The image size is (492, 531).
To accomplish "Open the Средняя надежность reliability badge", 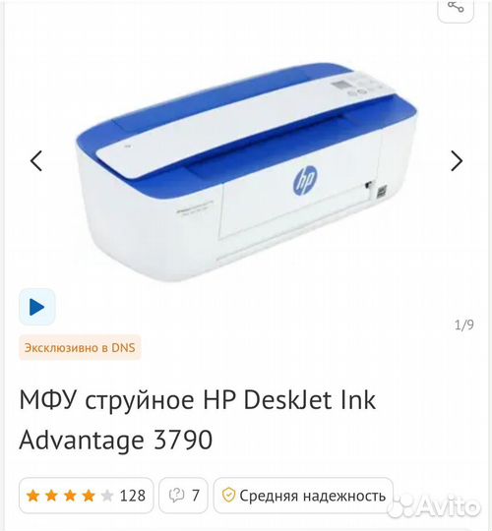I will click(x=303, y=496).
